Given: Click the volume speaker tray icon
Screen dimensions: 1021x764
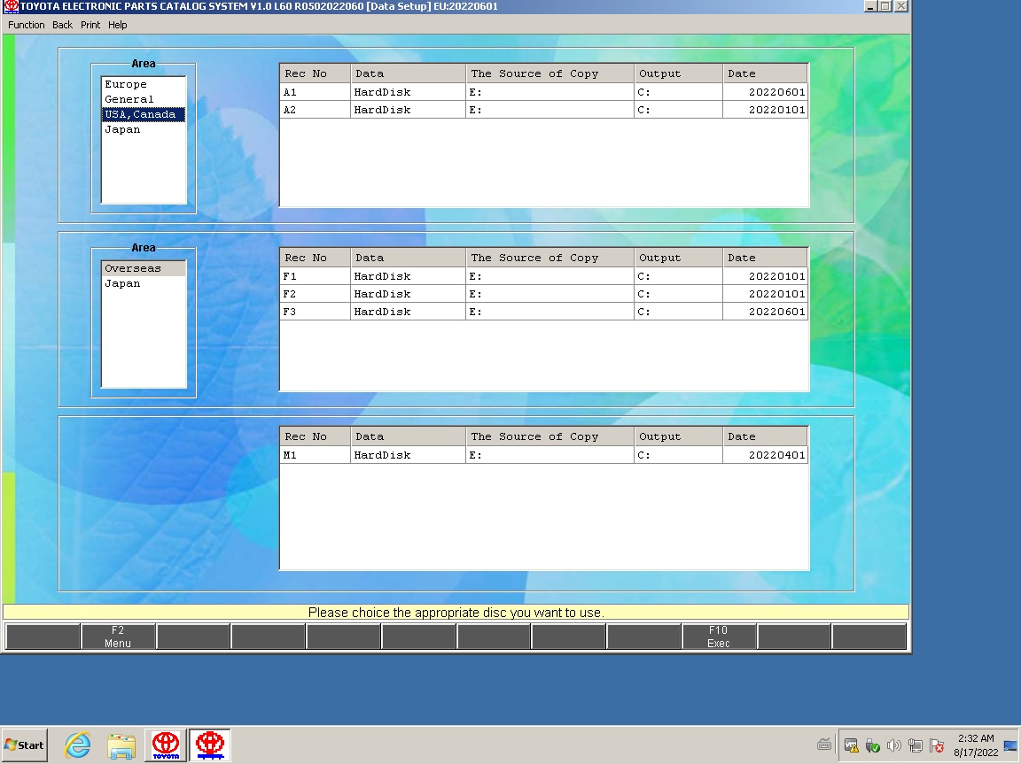Looking at the screenshot, I should (x=894, y=745).
